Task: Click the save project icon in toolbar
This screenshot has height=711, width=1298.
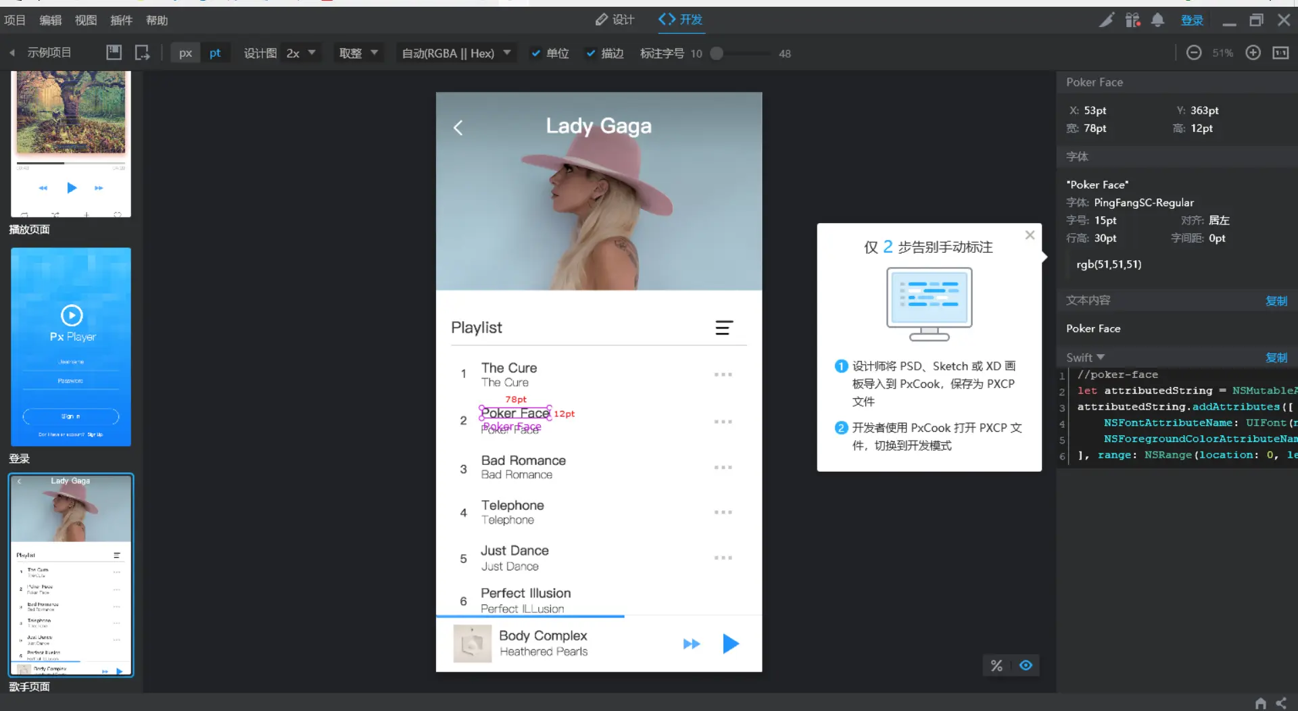Action: (x=114, y=52)
